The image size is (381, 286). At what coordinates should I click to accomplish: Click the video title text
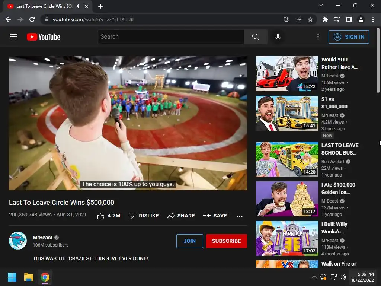click(61, 202)
